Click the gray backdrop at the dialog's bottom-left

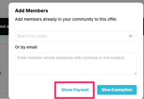click(4, 91)
